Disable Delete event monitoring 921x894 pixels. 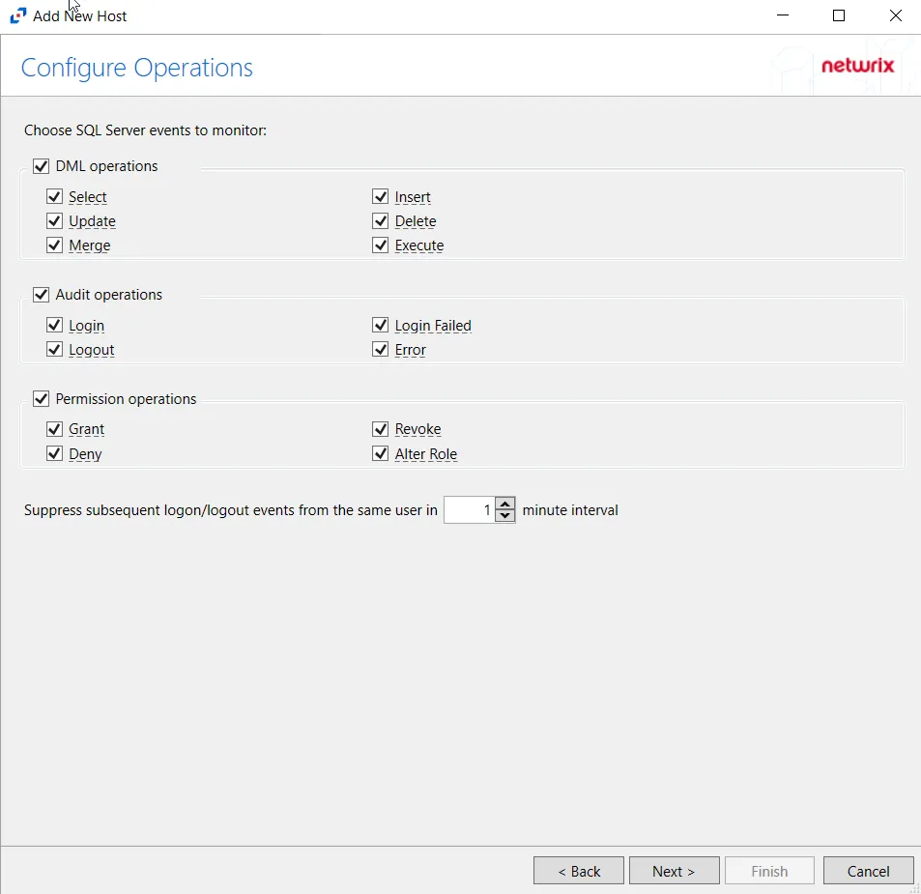point(380,221)
